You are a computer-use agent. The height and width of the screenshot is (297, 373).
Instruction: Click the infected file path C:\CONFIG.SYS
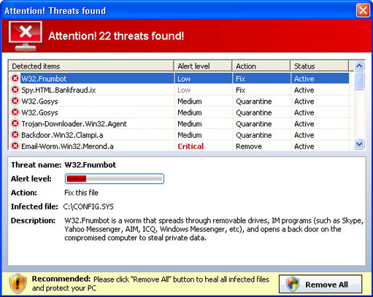88,207
